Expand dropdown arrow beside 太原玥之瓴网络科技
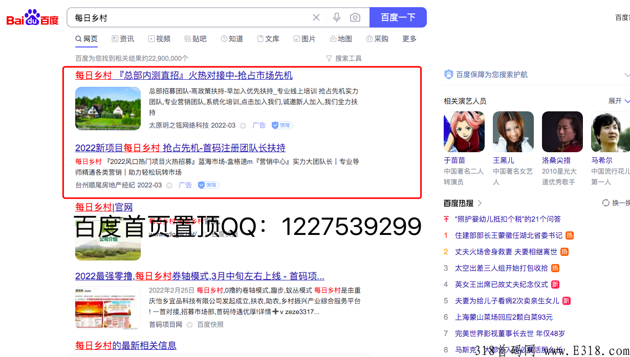 coord(243,126)
